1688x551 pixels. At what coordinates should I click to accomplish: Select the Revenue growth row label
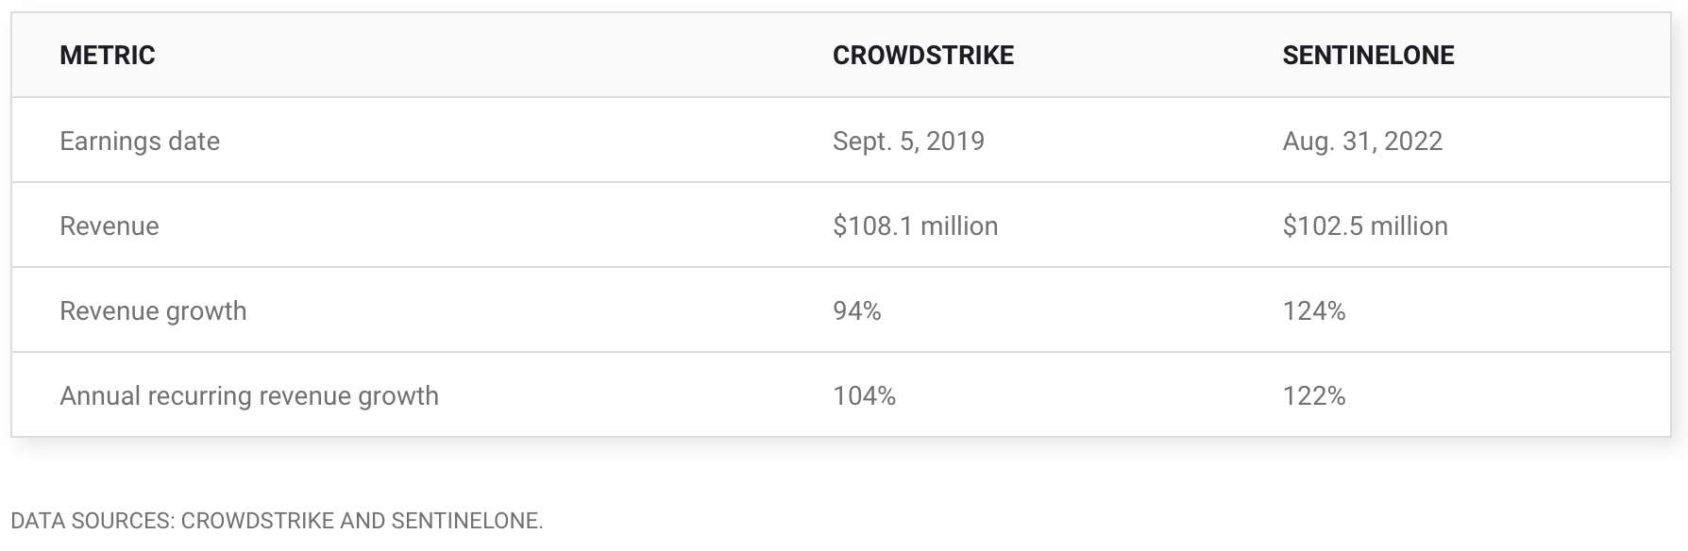[153, 310]
